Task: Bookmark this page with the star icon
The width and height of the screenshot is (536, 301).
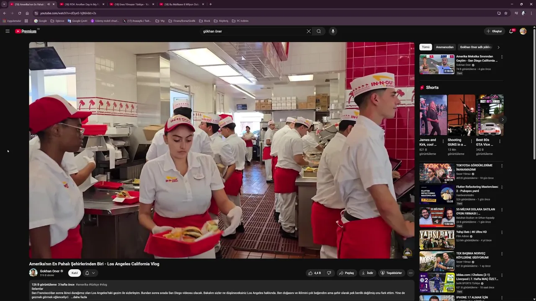Action: click(506, 13)
